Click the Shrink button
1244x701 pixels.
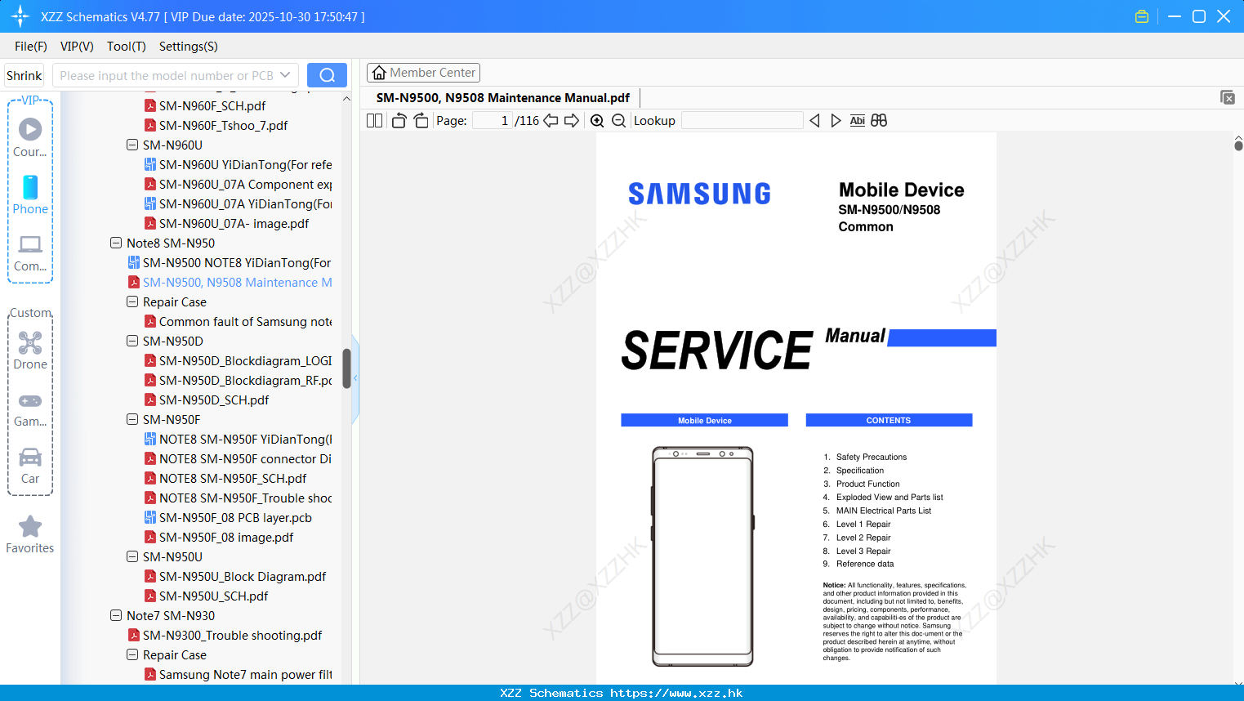[24, 75]
